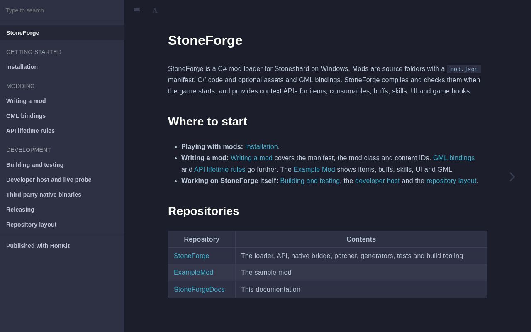
Task: Focus the Type to search field
Action: click(x=62, y=10)
